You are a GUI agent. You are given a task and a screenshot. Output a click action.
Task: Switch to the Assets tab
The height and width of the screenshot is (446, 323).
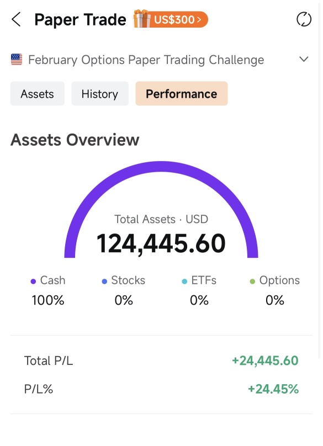click(38, 94)
